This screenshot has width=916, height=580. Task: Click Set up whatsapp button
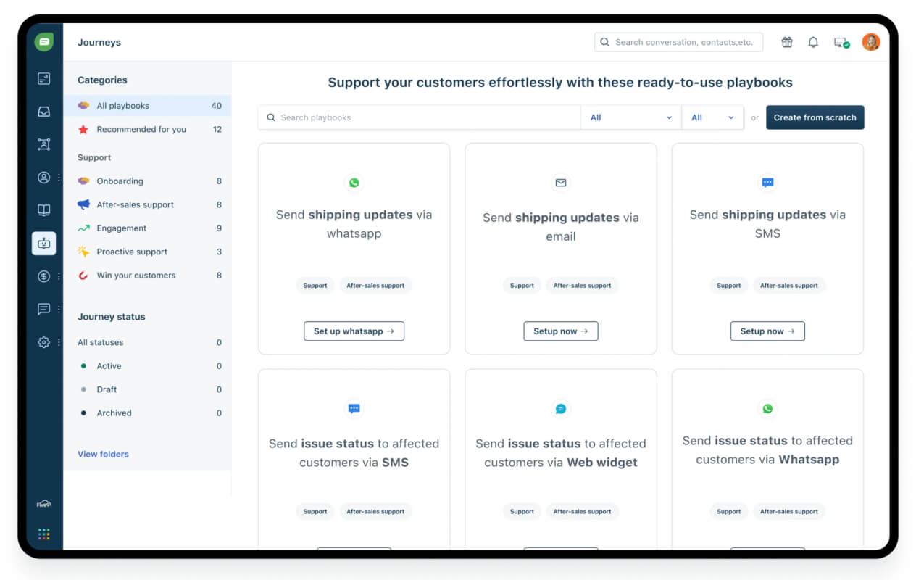coord(354,331)
